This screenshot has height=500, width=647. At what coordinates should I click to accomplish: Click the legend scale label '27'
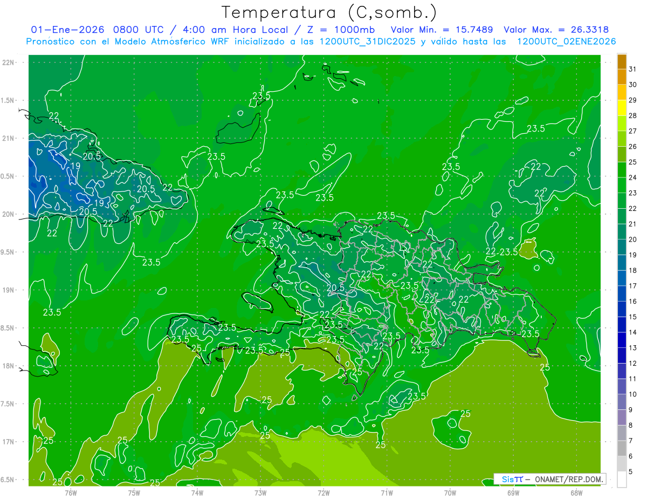[x=632, y=131]
